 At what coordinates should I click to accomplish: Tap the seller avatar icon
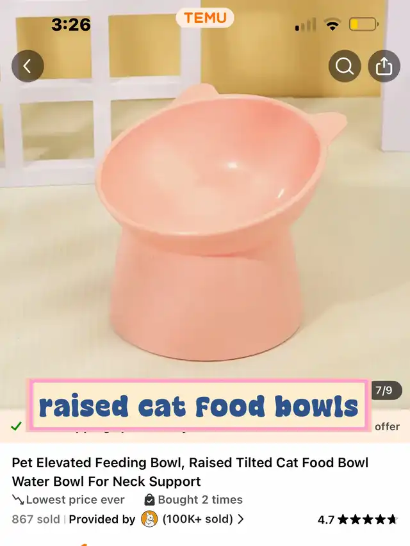click(149, 519)
